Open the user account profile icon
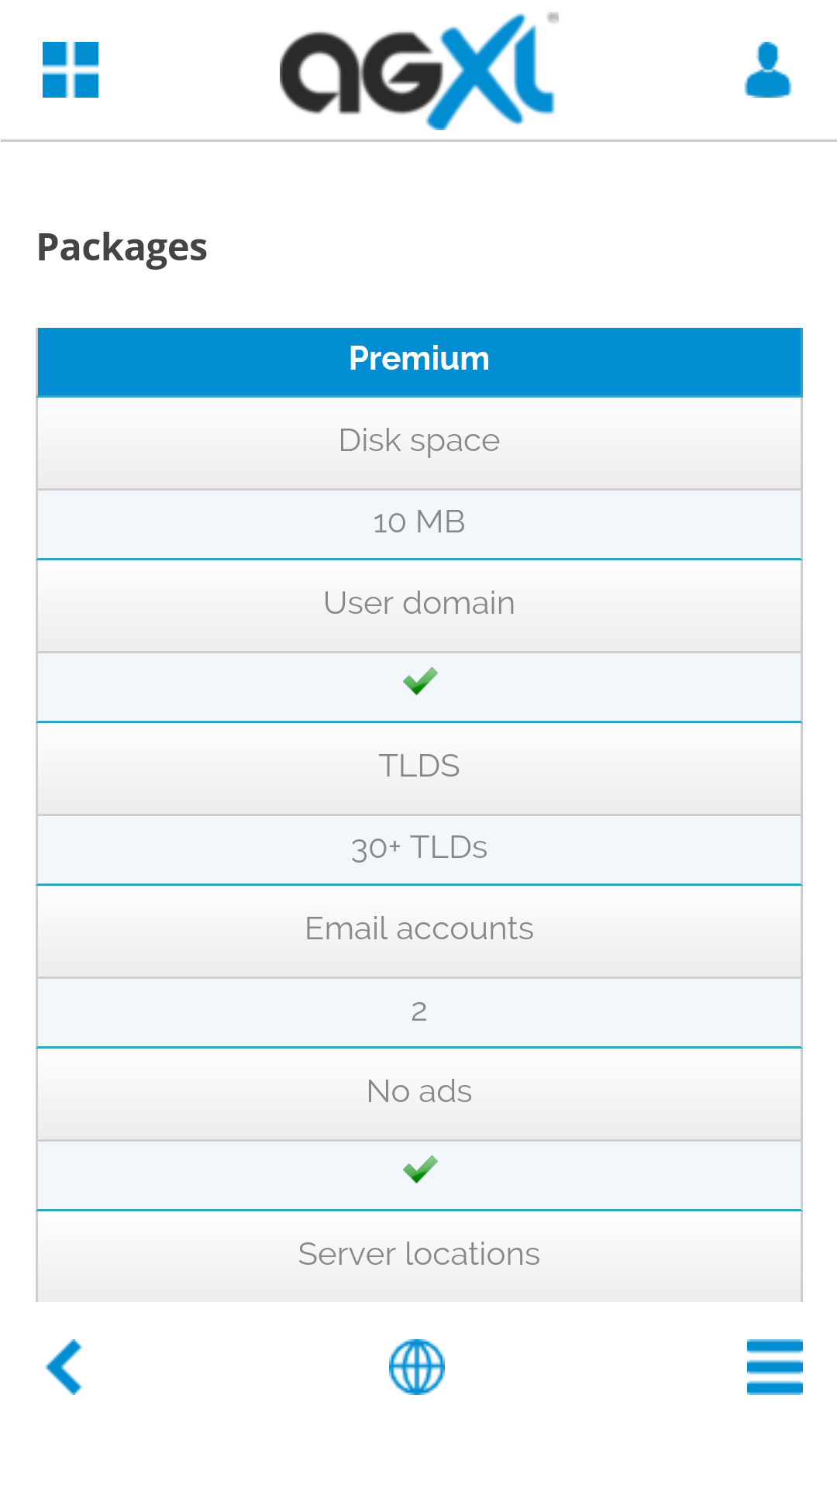Image resolution: width=837 pixels, height=1488 pixels. [x=767, y=70]
